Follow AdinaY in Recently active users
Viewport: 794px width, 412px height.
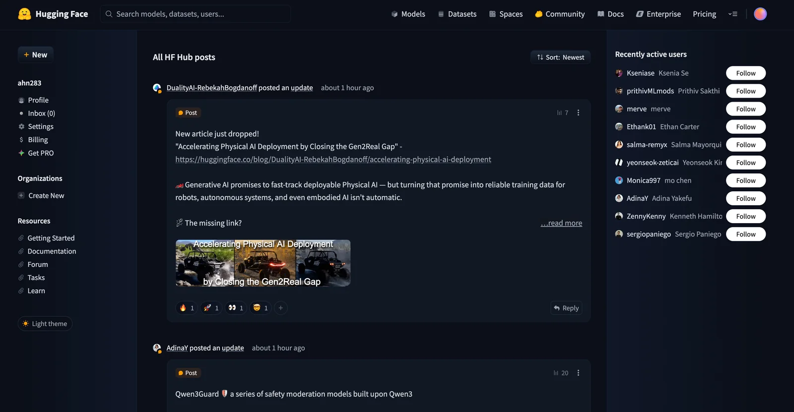click(x=746, y=198)
